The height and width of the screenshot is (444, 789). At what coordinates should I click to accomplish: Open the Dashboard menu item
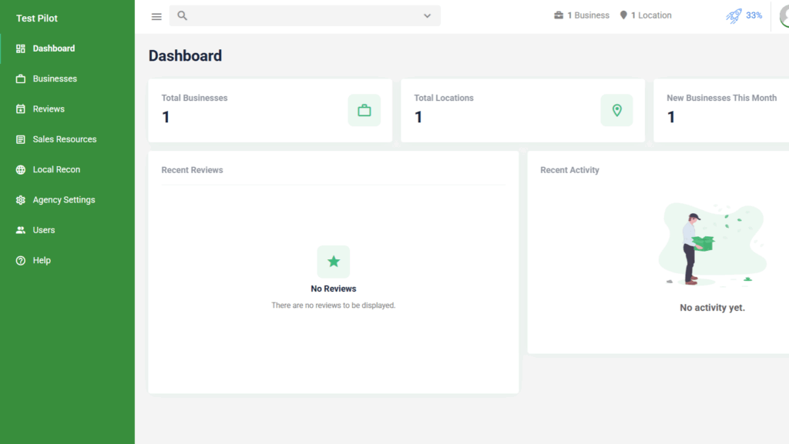[68, 48]
